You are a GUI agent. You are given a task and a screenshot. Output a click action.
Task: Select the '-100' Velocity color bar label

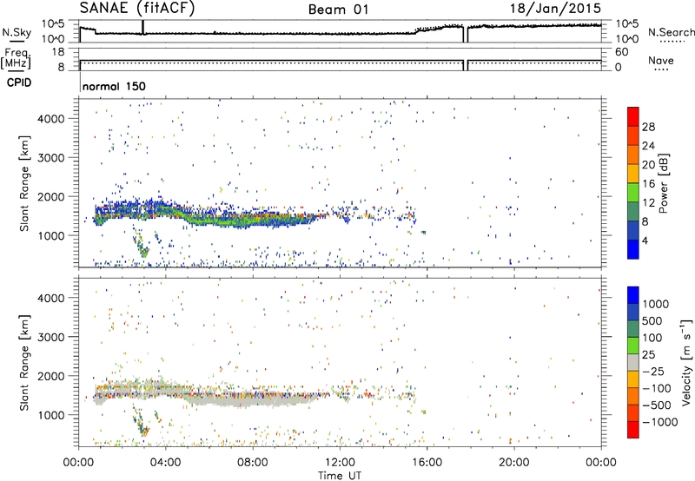[x=657, y=388]
